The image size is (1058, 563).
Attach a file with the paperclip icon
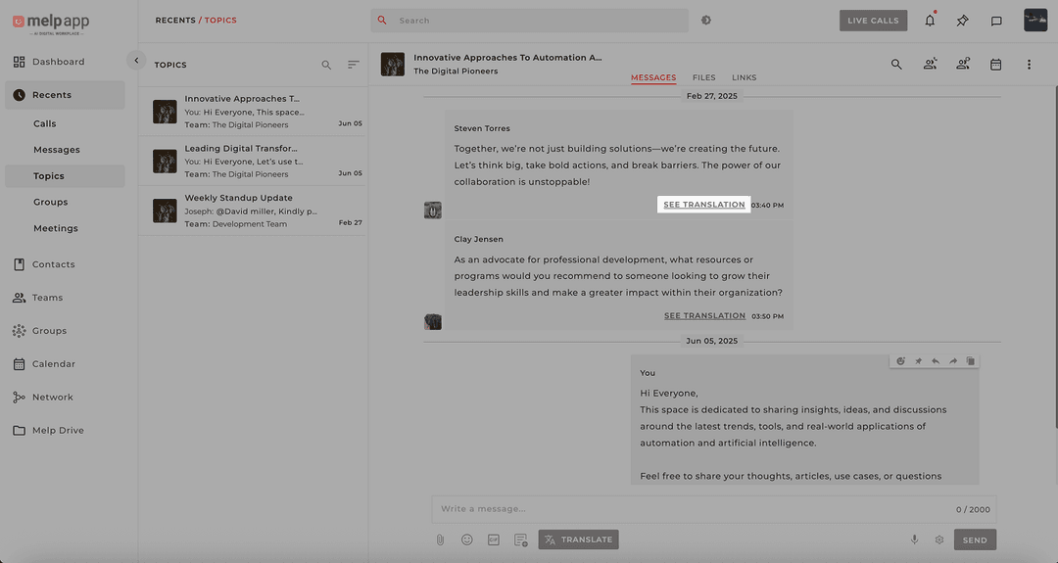441,540
